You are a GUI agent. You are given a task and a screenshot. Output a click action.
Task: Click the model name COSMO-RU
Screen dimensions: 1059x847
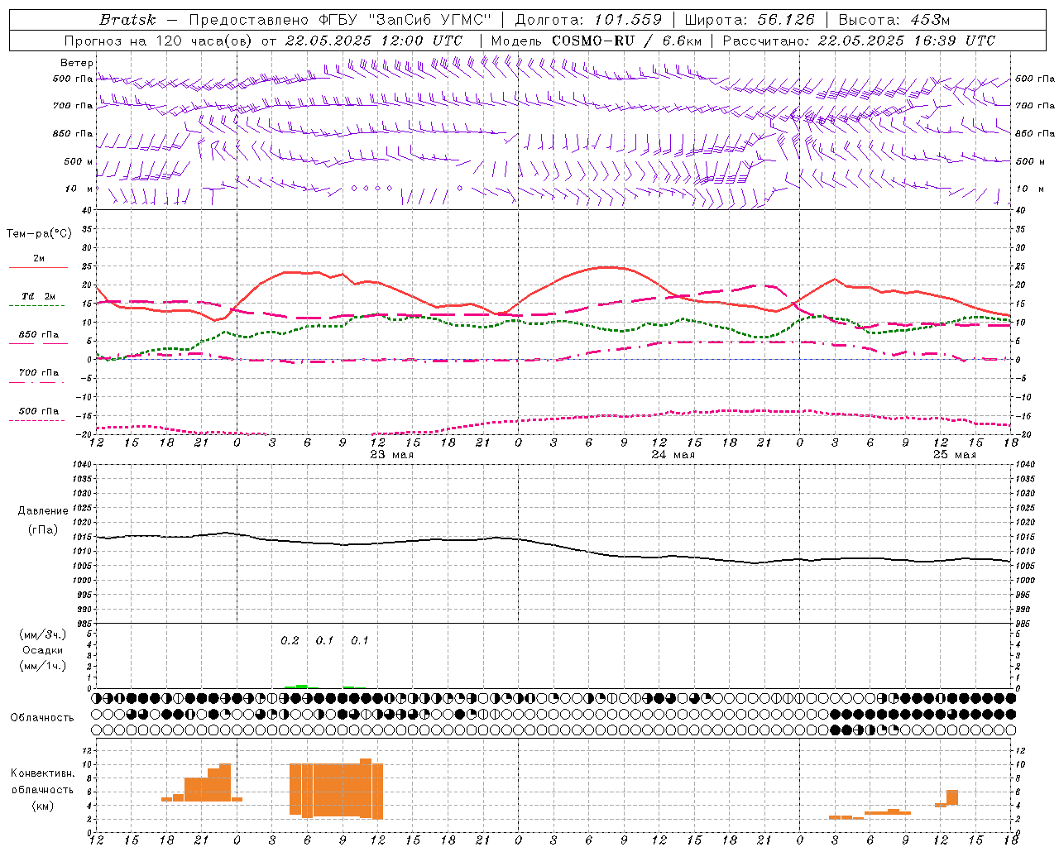point(593,41)
